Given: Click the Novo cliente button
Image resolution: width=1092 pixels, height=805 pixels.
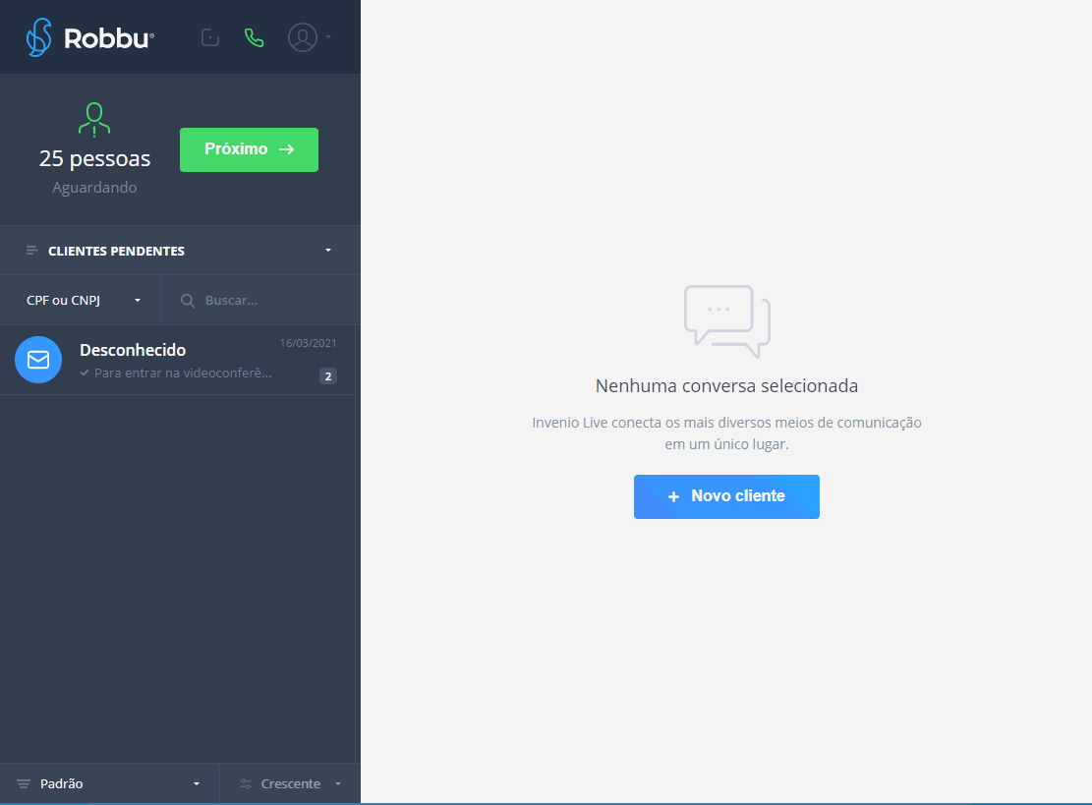Looking at the screenshot, I should 726,496.
